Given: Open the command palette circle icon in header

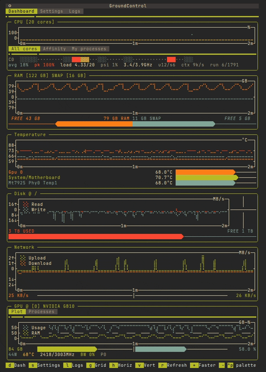Looking at the screenshot, I should 10,6.
